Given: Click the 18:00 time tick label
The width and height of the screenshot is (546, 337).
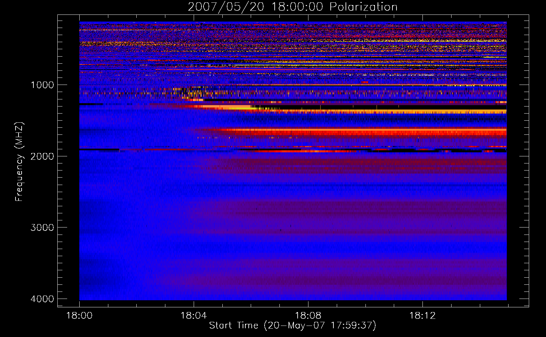Looking at the screenshot, I should (x=79, y=316).
